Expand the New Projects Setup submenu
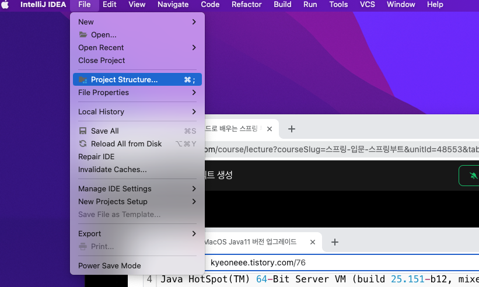 click(137, 201)
